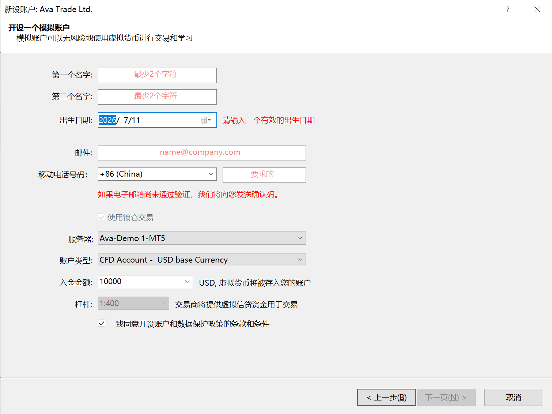Viewport: 552px width, 414px height.
Task: Click the 使用锁仓交易 label text
Action: click(x=131, y=218)
